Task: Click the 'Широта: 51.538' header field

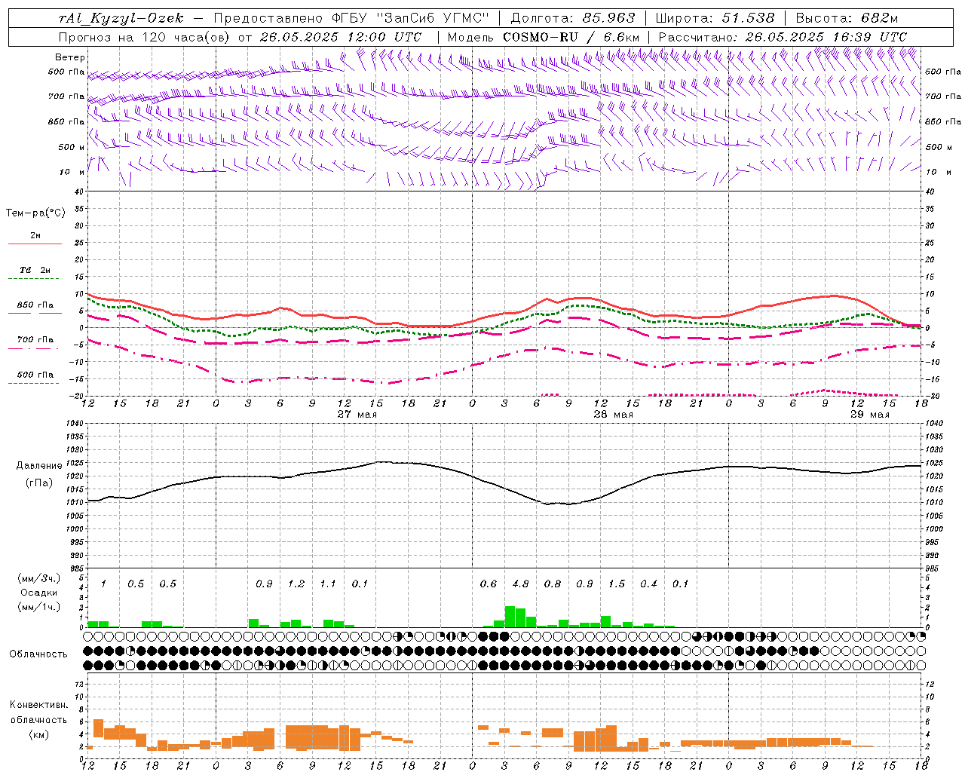Action: click(715, 18)
